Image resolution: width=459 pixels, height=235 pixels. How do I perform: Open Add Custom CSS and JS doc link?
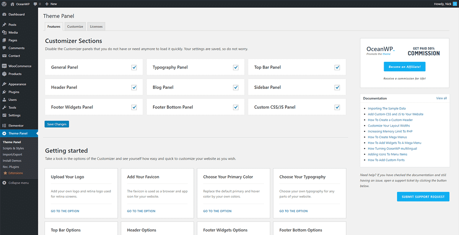pos(396,114)
